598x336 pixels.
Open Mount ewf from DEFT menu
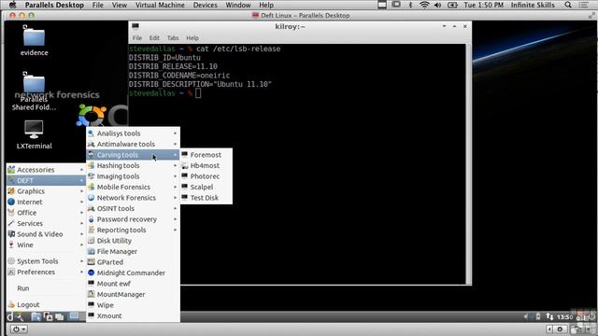(133, 284)
